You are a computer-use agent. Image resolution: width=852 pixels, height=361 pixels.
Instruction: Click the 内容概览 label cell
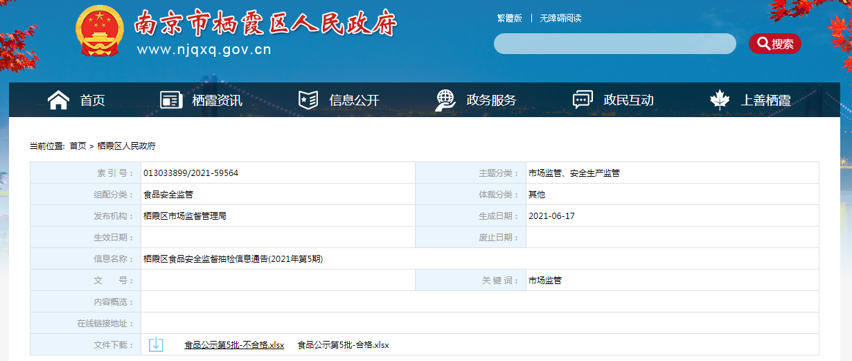tap(85, 302)
